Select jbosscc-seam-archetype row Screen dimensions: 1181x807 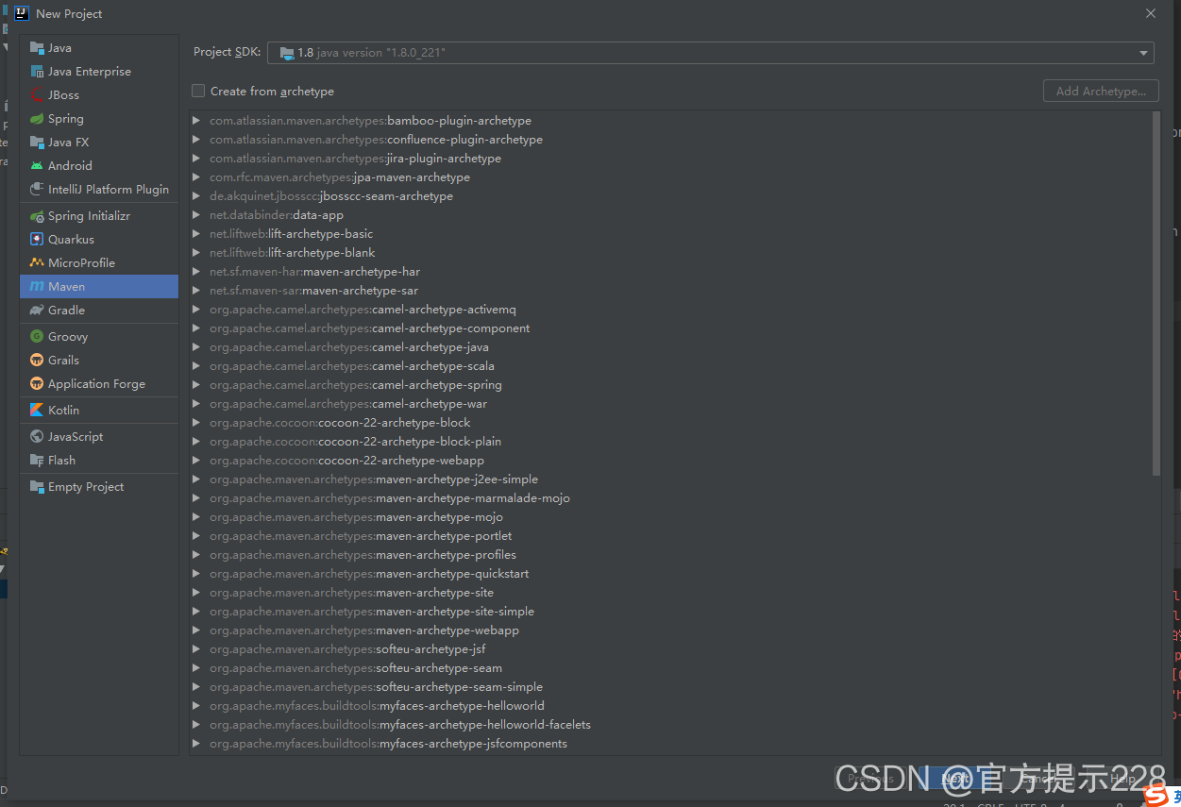click(x=672, y=196)
